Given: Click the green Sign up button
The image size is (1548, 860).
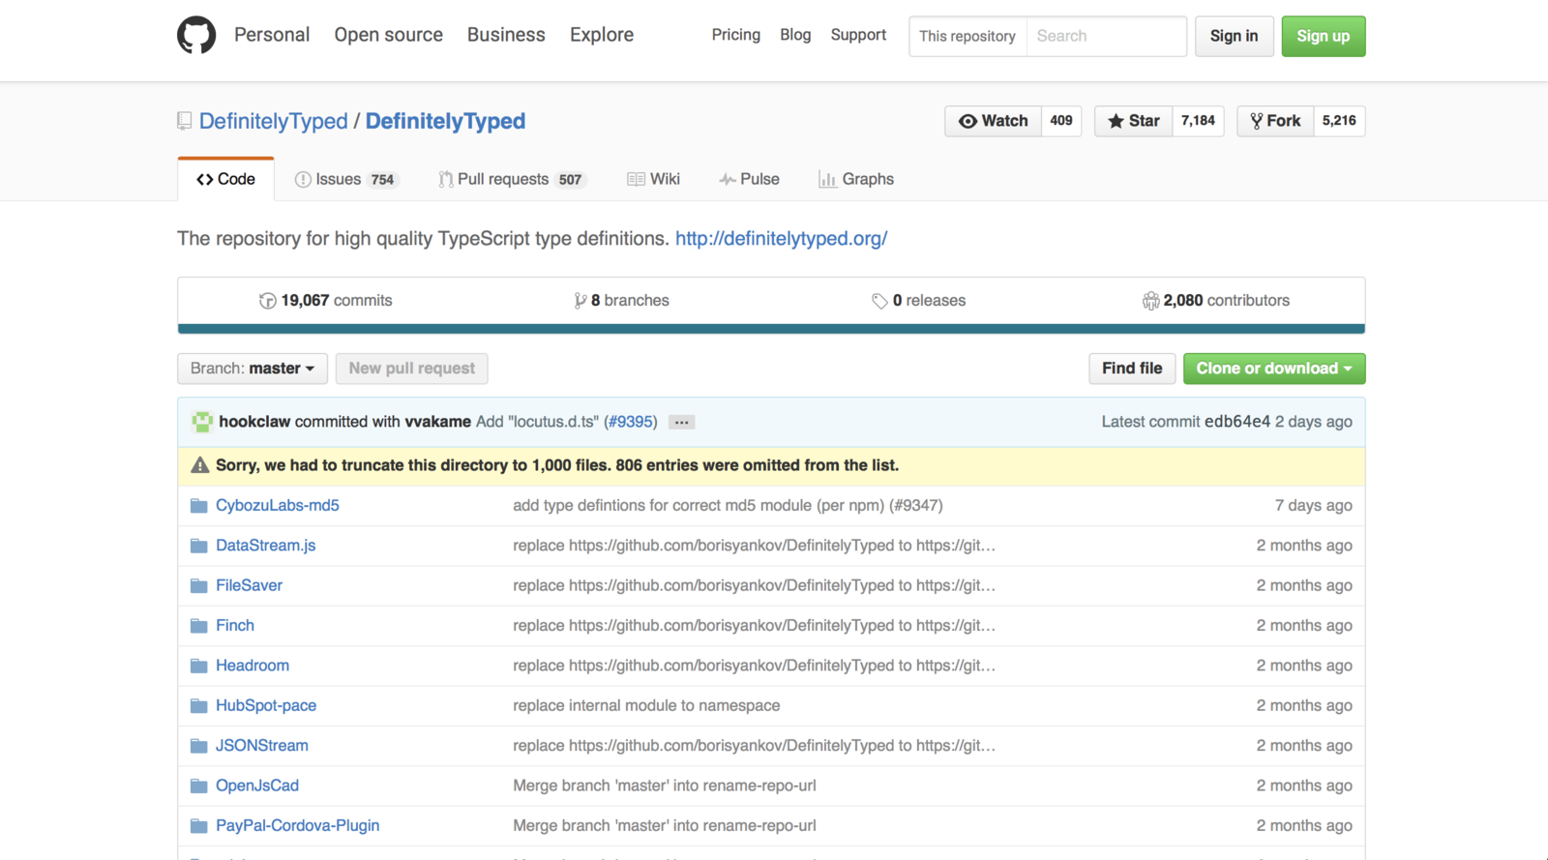Looking at the screenshot, I should coord(1324,36).
